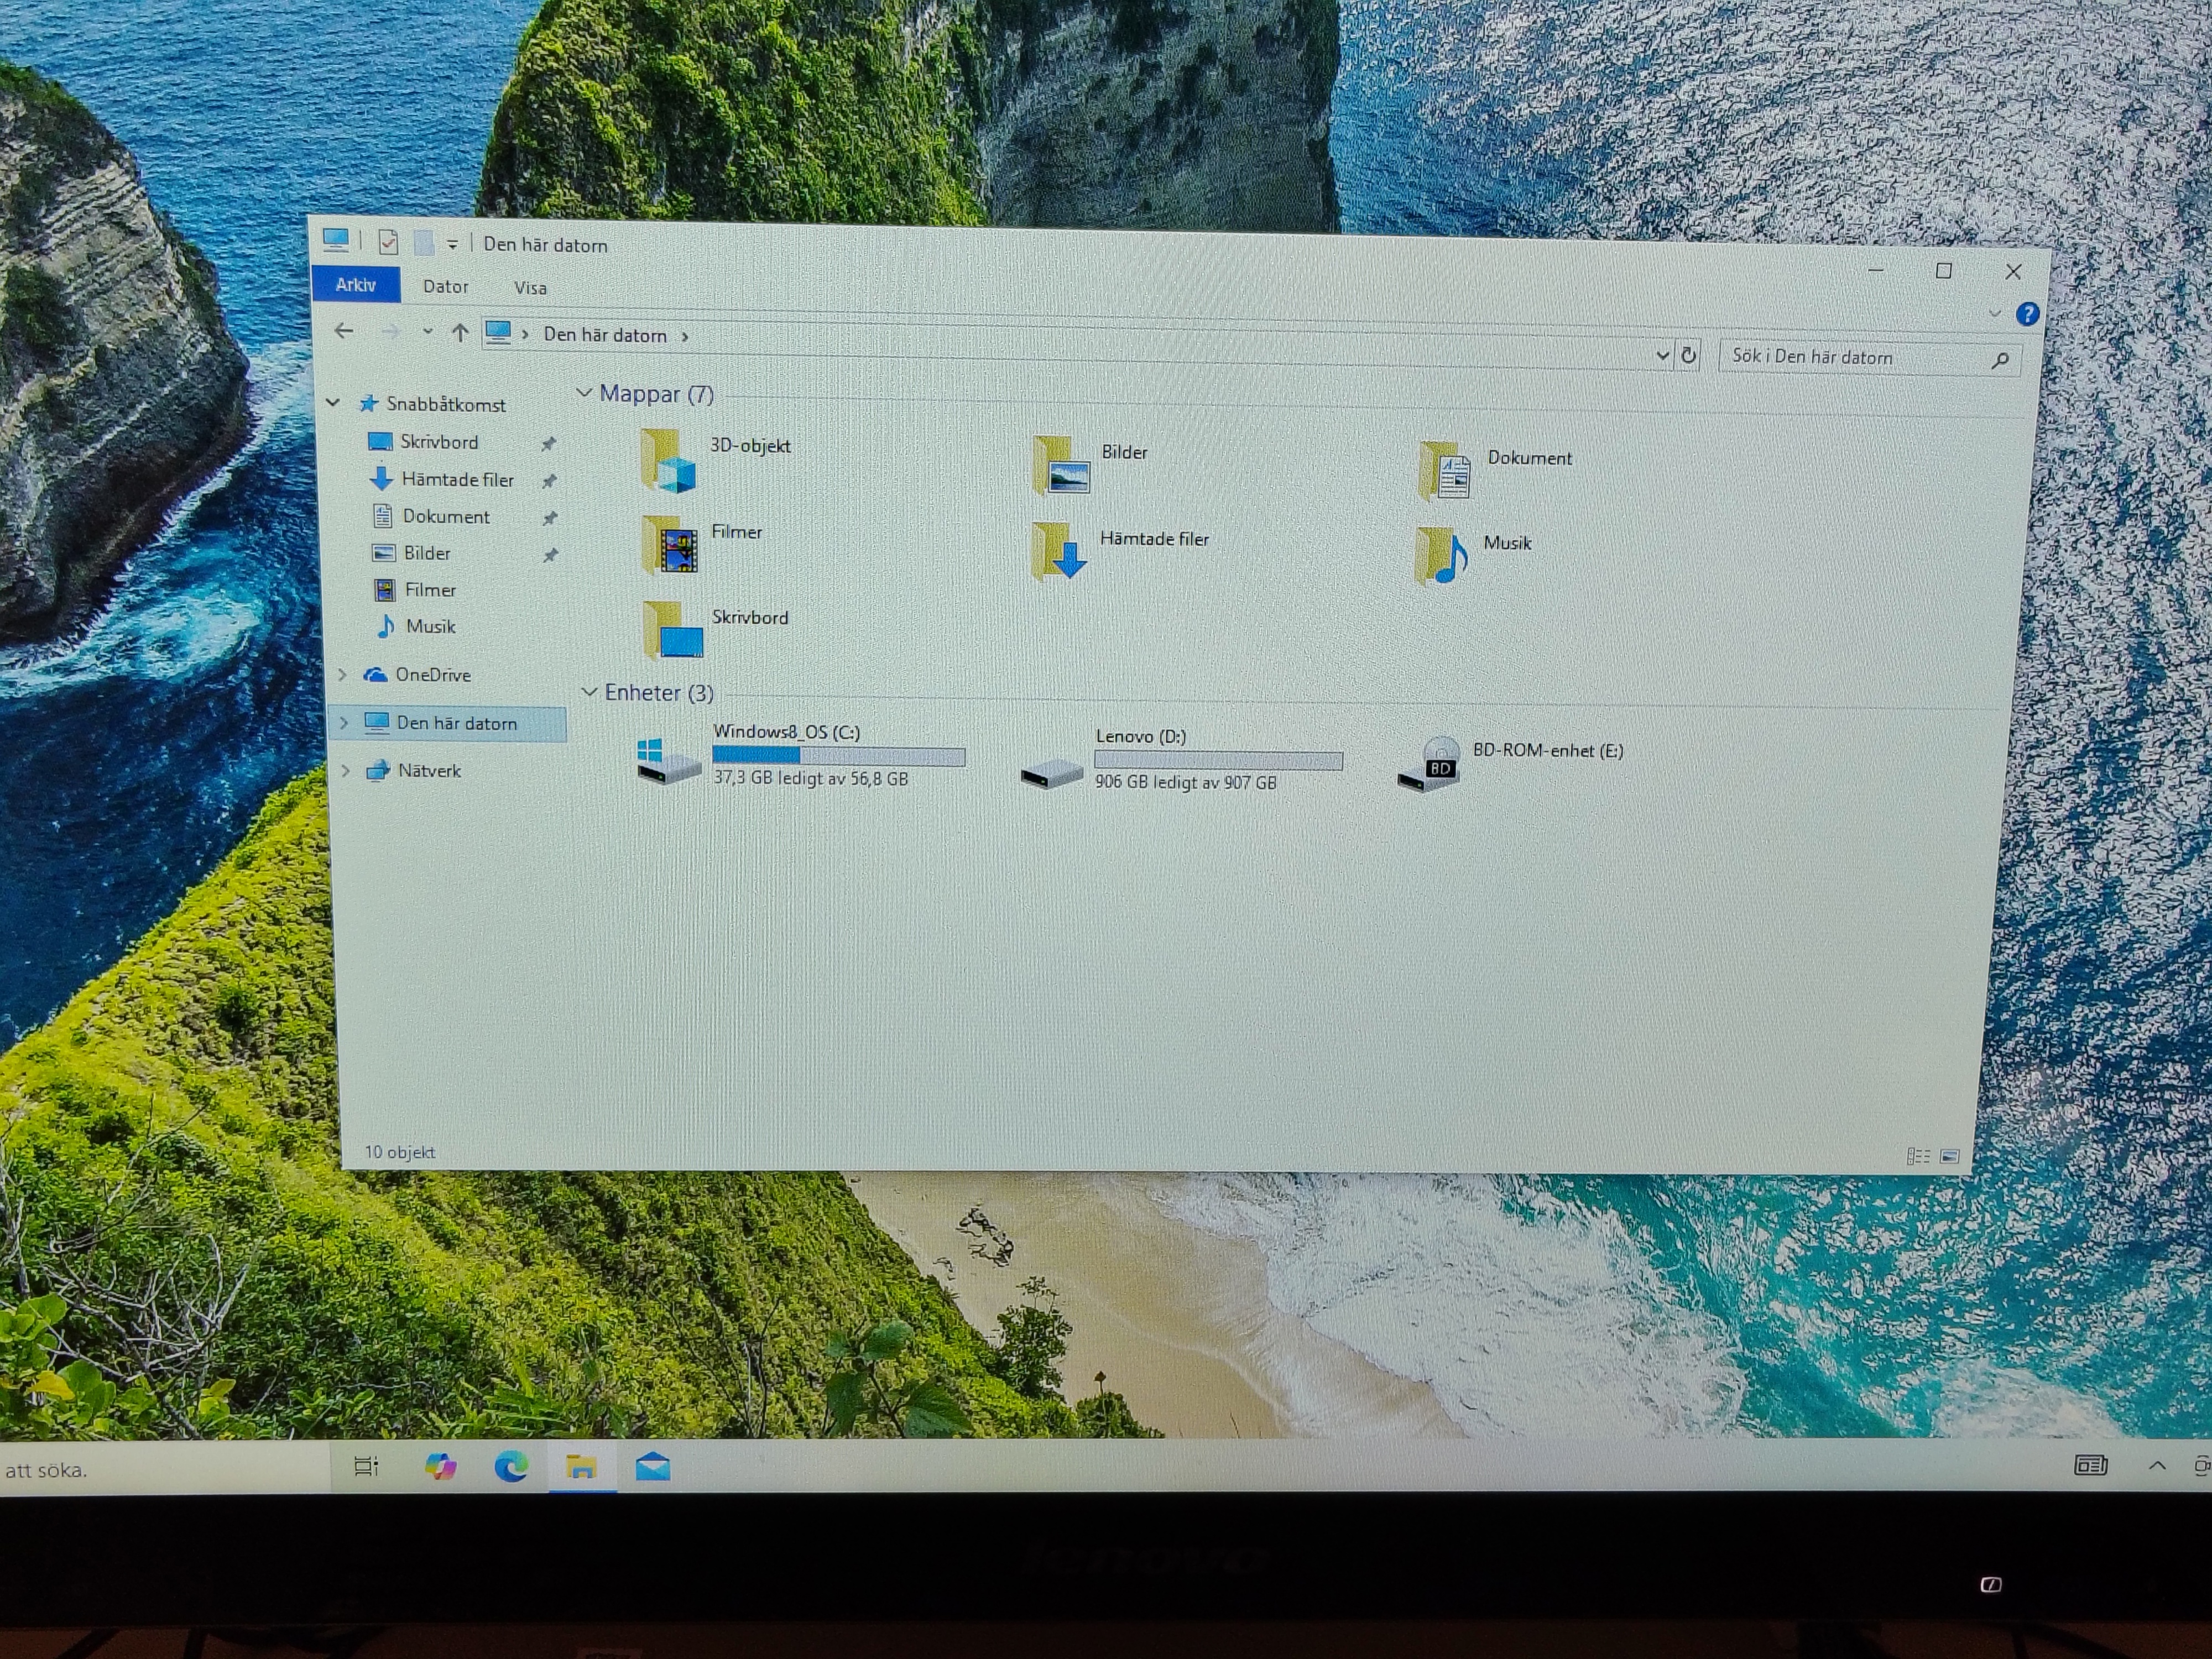Open the Bilder folder icon
The height and width of the screenshot is (1659, 2212).
(x=1060, y=466)
